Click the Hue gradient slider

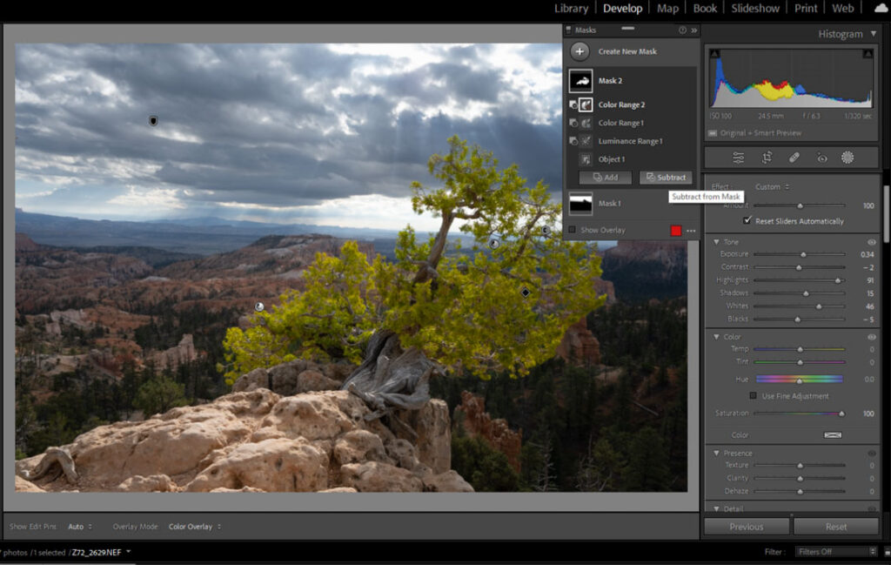[x=799, y=379]
